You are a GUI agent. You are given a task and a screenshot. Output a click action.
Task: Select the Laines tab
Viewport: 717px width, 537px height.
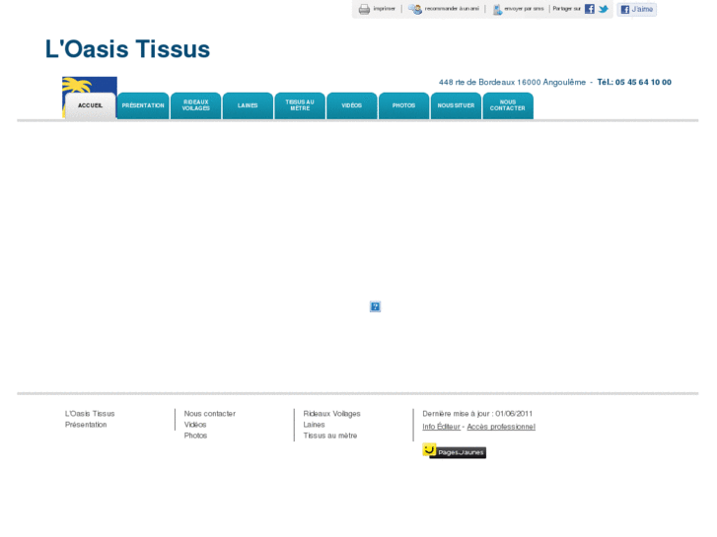tap(248, 105)
